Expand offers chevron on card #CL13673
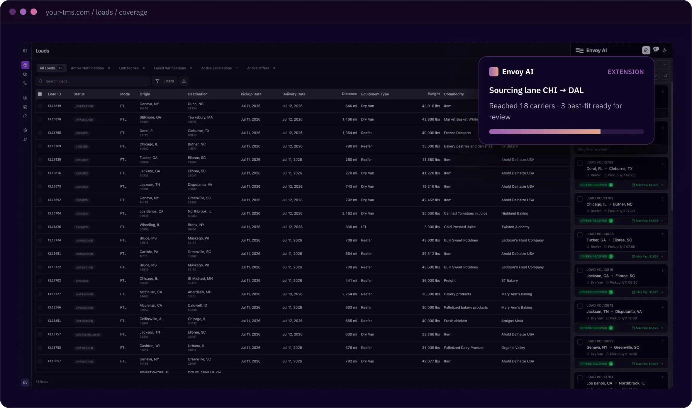Viewport: 692px width, 408px height. 662,328
